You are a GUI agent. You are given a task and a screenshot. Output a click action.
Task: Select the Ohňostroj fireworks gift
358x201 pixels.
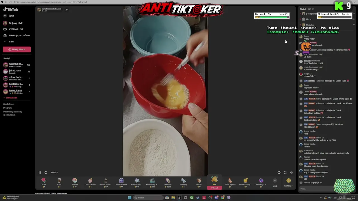click(x=261, y=183)
